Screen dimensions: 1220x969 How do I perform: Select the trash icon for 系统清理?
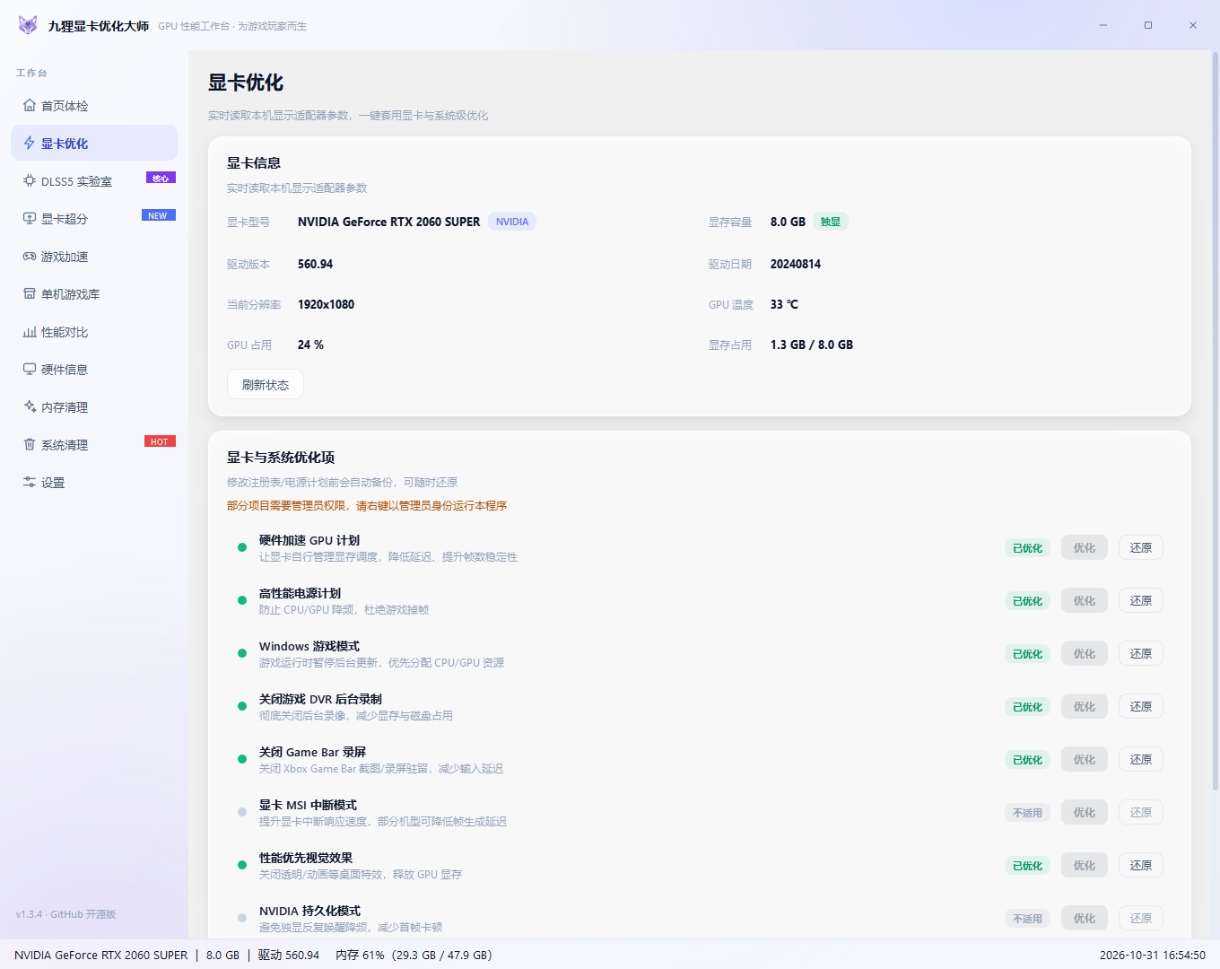tap(30, 445)
